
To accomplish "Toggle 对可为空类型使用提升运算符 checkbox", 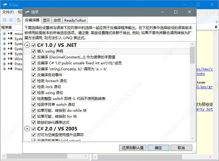I will [34, 135].
